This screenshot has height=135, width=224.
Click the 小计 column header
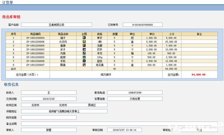point(172,34)
